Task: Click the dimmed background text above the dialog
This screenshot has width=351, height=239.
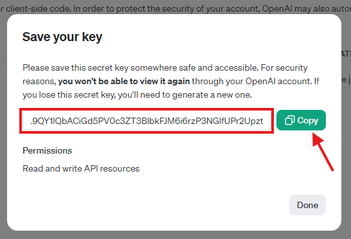Action: click(175, 8)
